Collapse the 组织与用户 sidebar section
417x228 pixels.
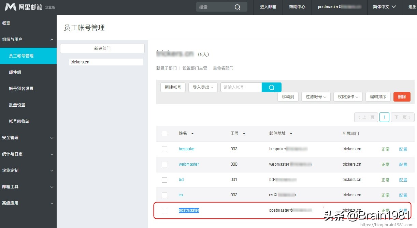click(x=28, y=39)
